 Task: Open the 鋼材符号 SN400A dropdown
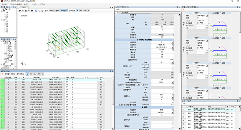(172, 50)
